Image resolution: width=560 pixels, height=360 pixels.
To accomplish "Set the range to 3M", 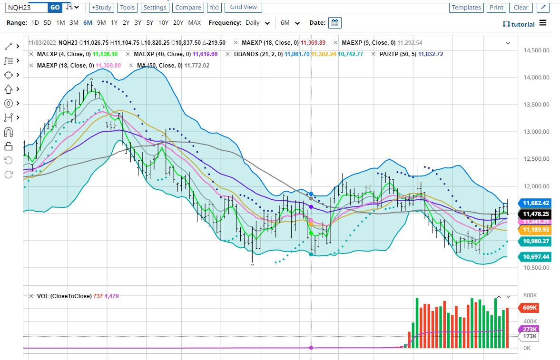I will (x=74, y=23).
